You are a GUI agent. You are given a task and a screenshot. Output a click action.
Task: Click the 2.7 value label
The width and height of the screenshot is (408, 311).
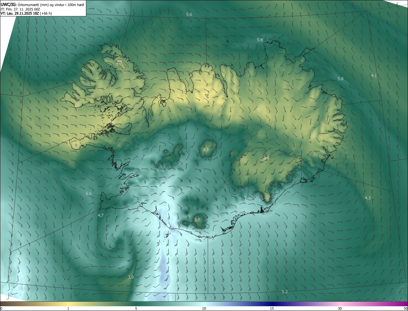tap(267, 197)
